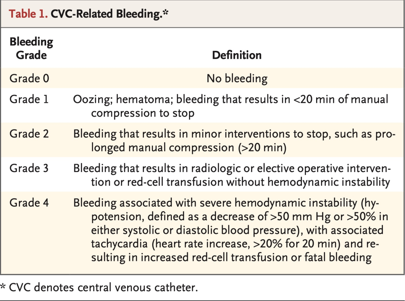Select the "Grade 1" row label
The image size is (405, 301).
click(x=29, y=99)
